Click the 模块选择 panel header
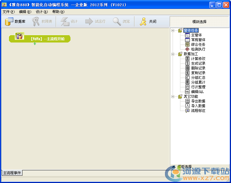The image size is (231, 183). pyautogui.click(x=200, y=22)
